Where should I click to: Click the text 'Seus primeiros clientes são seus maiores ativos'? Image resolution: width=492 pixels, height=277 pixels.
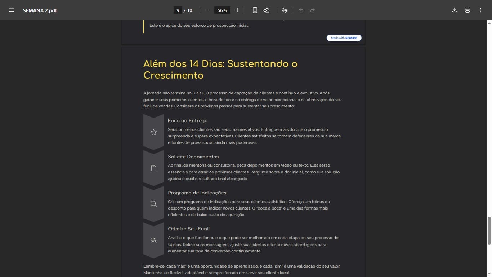coord(254,136)
